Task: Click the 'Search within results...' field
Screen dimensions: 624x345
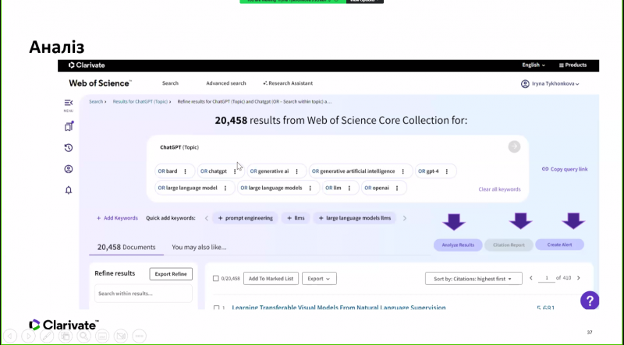Action: [144, 294]
